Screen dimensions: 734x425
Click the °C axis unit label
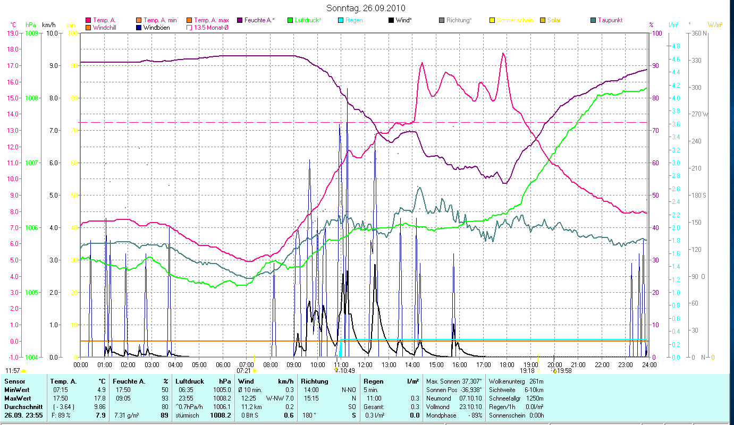pyautogui.click(x=13, y=25)
